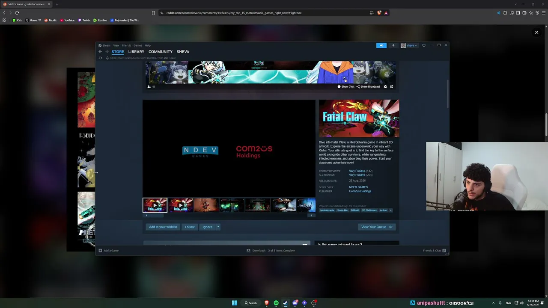Image resolution: width=548 pixels, height=308 pixels.
Task: Click the Downloads status in Steam footer
Action: [x=271, y=251]
